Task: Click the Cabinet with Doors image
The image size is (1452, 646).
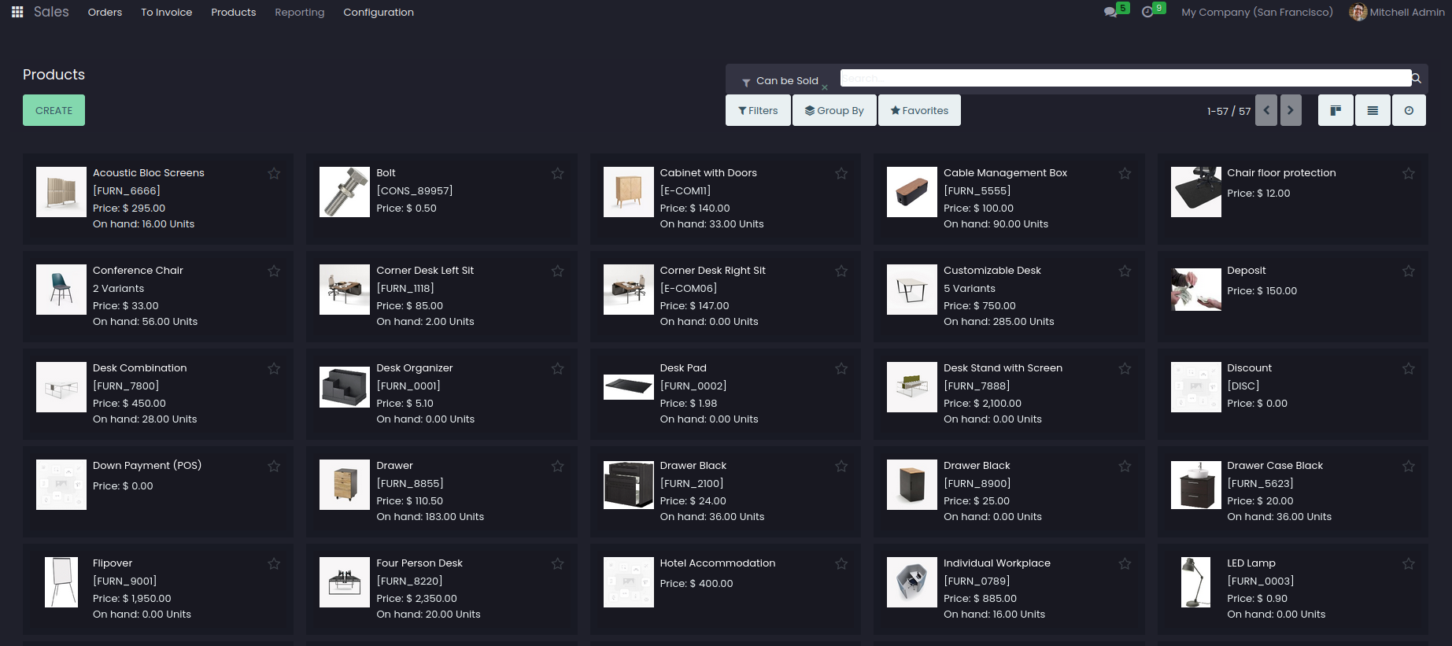Action: 629,192
